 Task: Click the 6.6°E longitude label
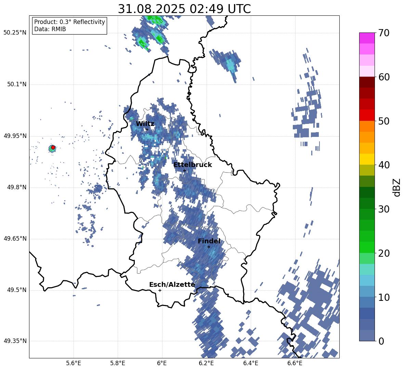point(295,363)
